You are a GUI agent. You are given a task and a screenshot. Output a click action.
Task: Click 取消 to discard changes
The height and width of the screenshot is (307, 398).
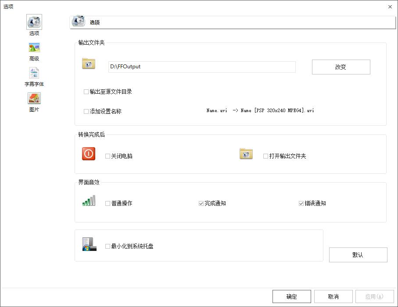point(333,296)
